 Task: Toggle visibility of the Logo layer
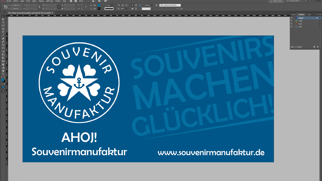tap(292, 24)
